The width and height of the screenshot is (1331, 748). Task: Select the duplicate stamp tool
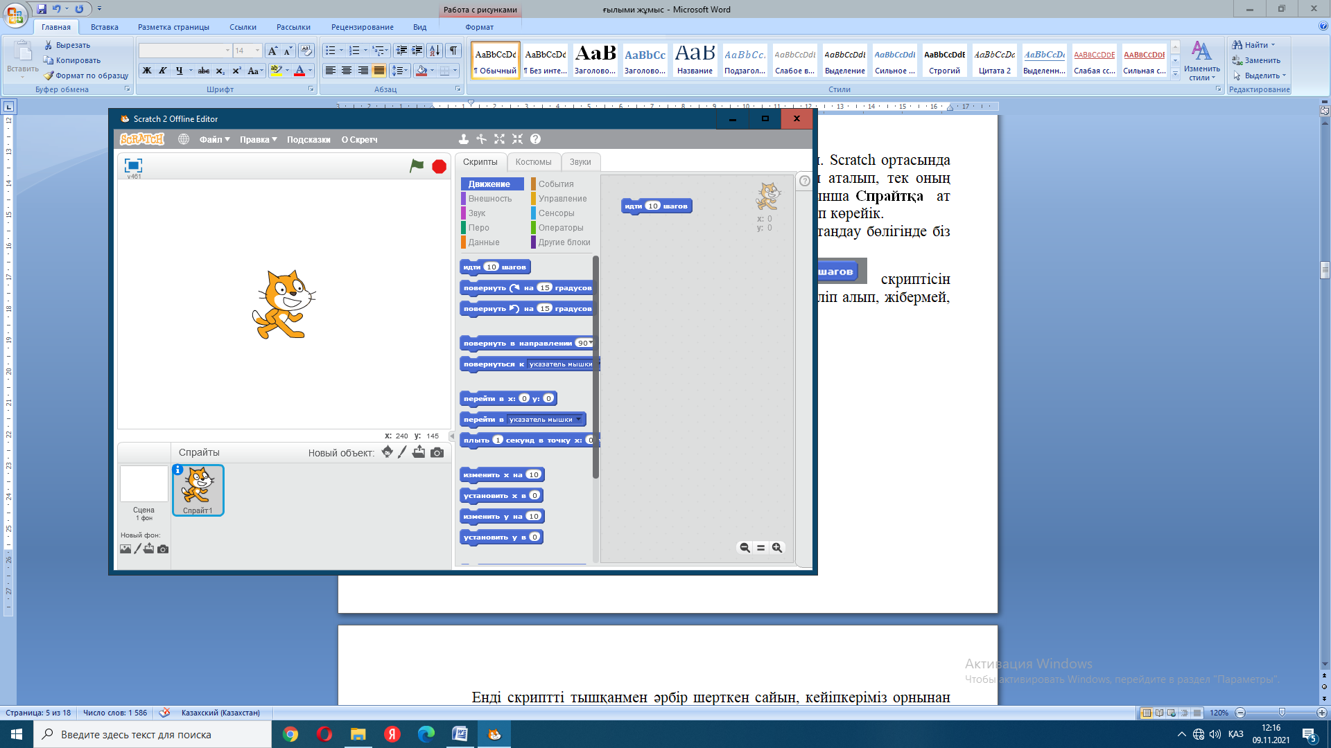coord(464,139)
